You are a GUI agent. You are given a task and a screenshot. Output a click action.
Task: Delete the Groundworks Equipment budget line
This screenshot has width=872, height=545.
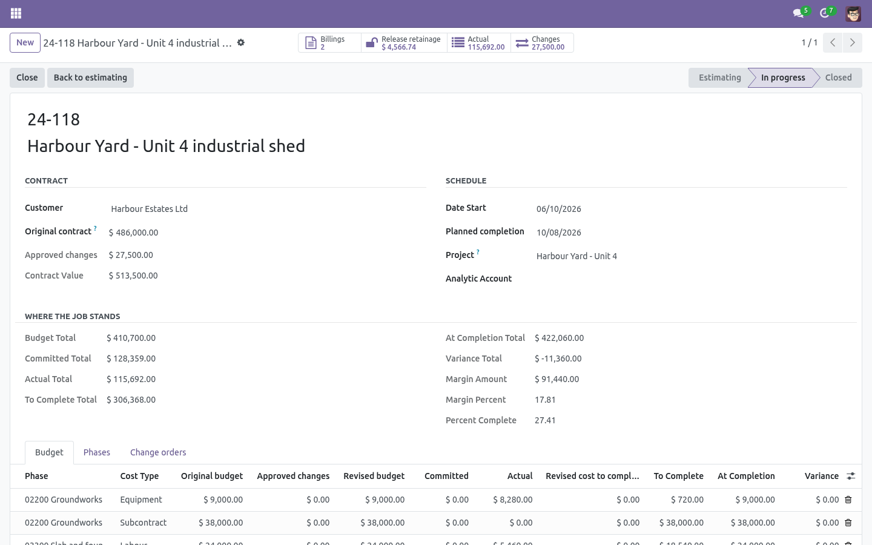tap(848, 500)
